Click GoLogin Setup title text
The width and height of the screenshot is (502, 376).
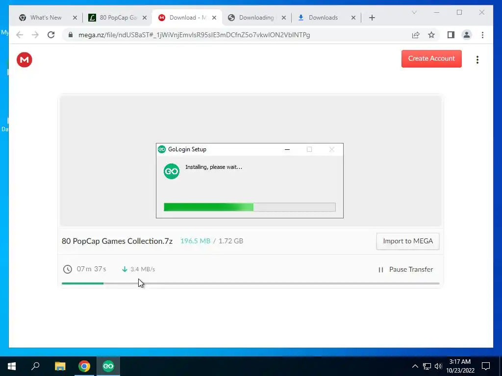[187, 149]
